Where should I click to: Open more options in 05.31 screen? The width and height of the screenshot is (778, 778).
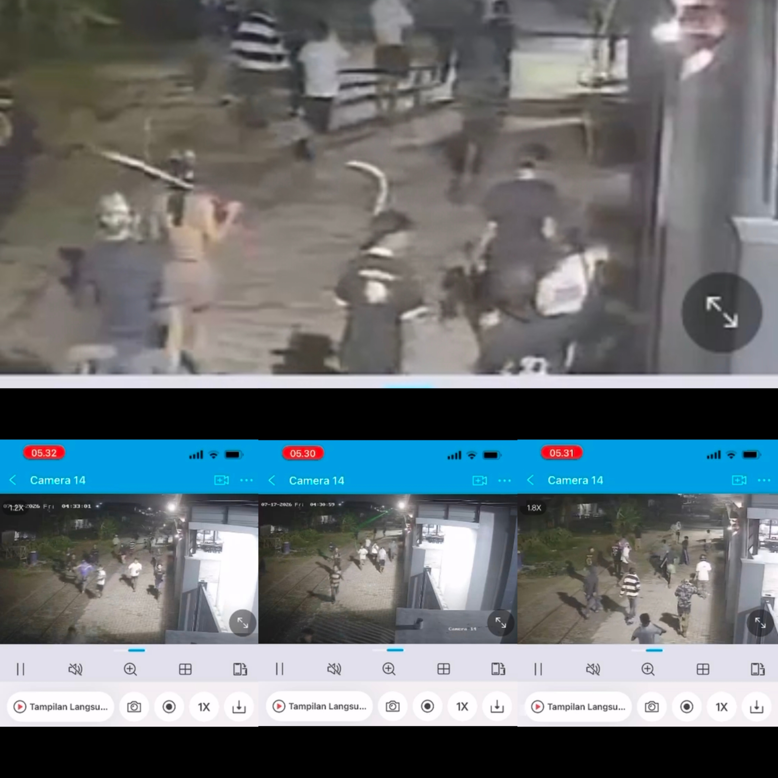(x=764, y=480)
